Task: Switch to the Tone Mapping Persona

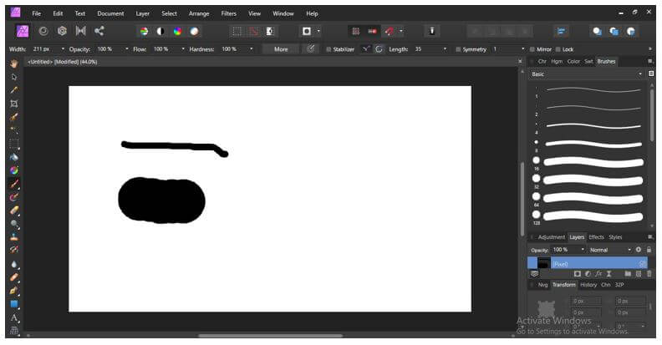Action: 80,31
